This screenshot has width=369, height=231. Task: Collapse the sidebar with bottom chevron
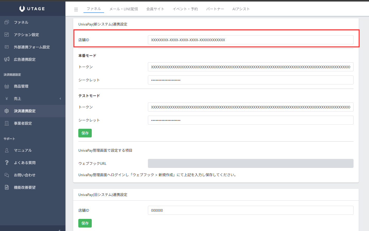(59, 230)
